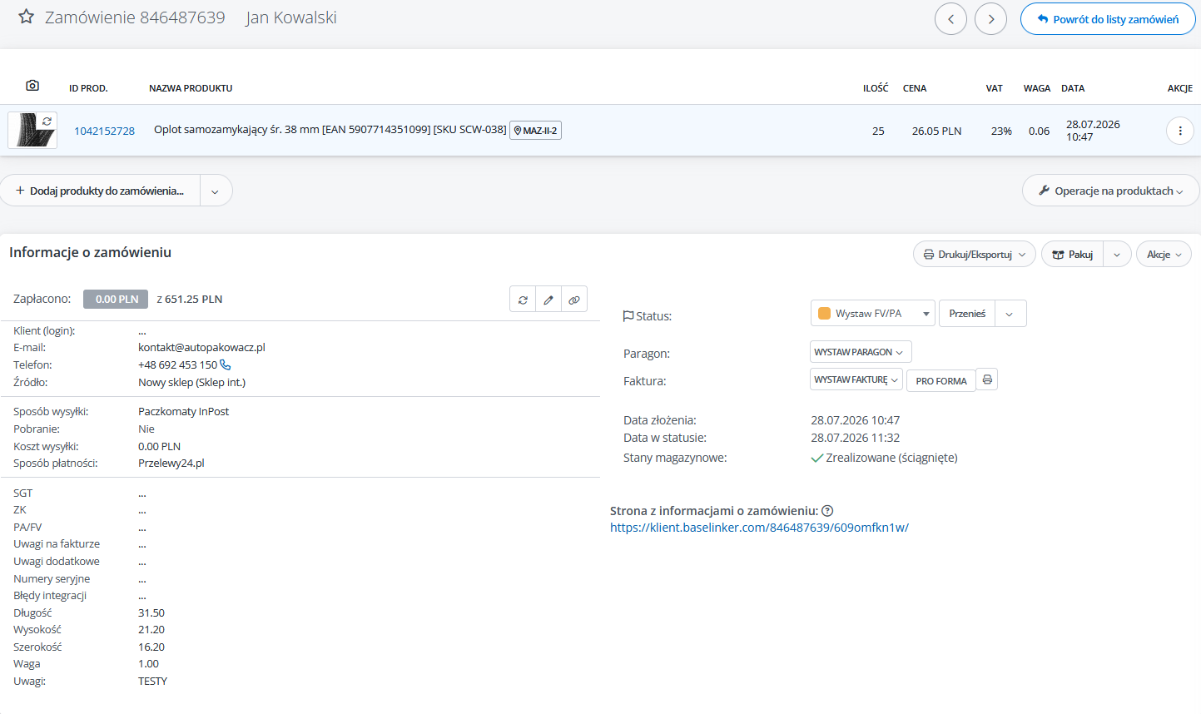Open help icon next to order info page
This screenshot has height=714, width=1201.
click(827, 511)
